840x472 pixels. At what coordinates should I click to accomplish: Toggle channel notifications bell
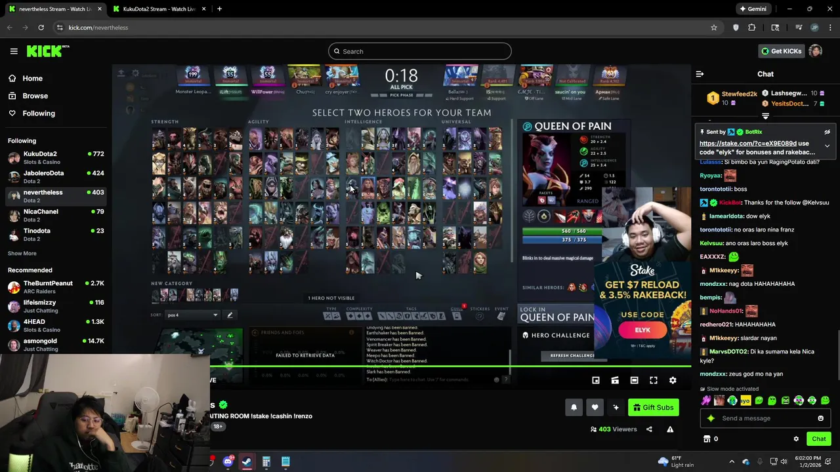tap(574, 408)
